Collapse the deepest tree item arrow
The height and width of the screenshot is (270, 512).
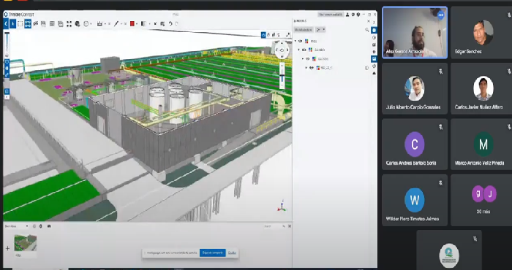point(306,68)
